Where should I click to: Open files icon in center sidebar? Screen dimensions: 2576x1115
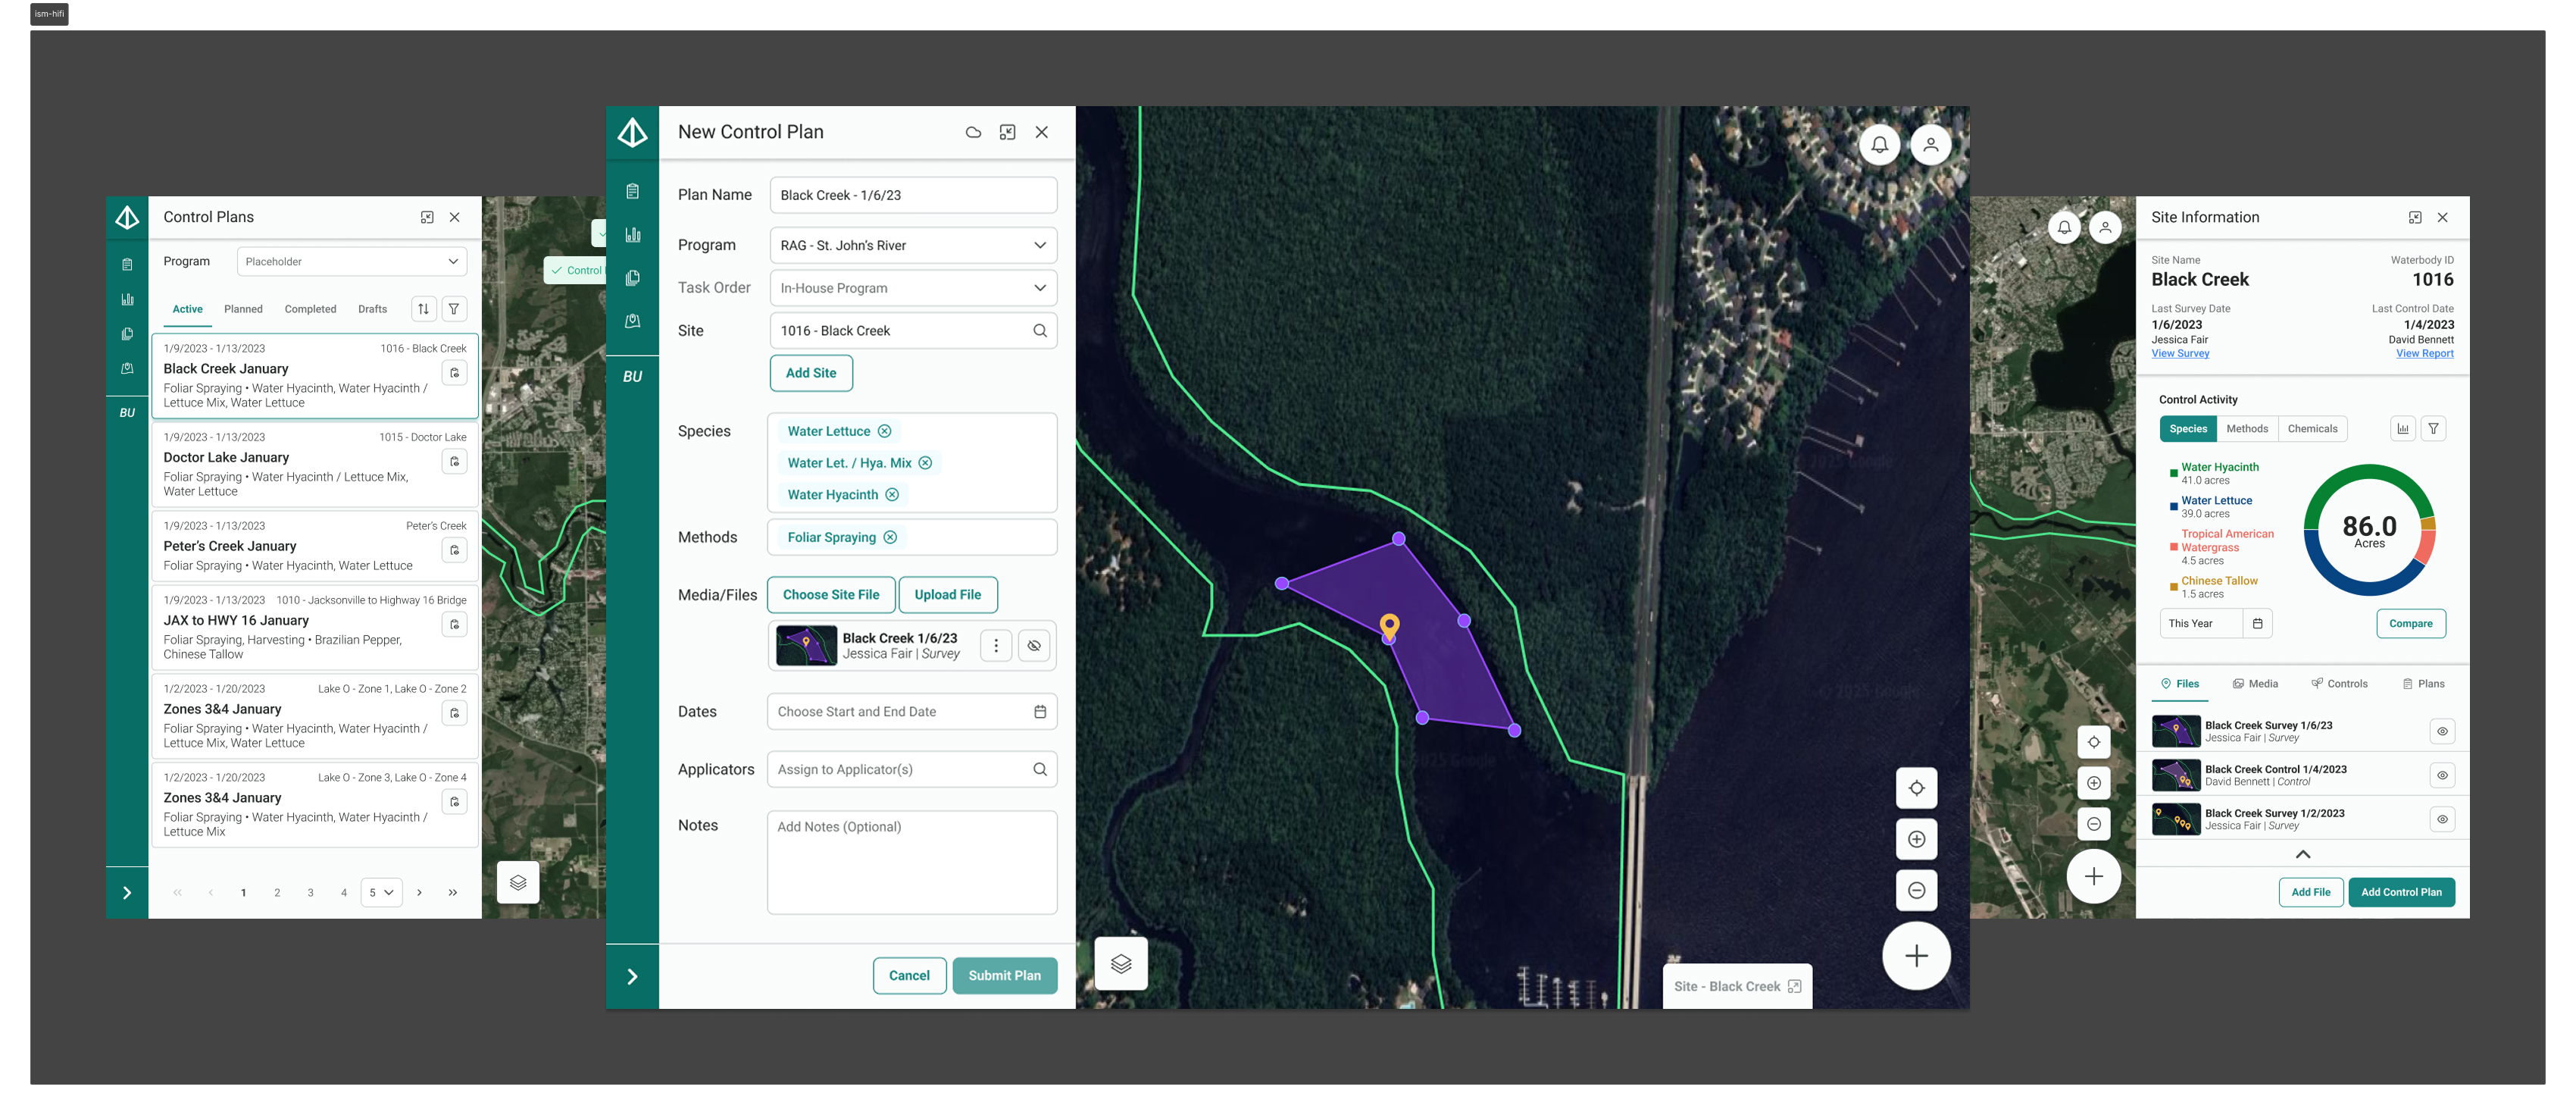pos(632,278)
